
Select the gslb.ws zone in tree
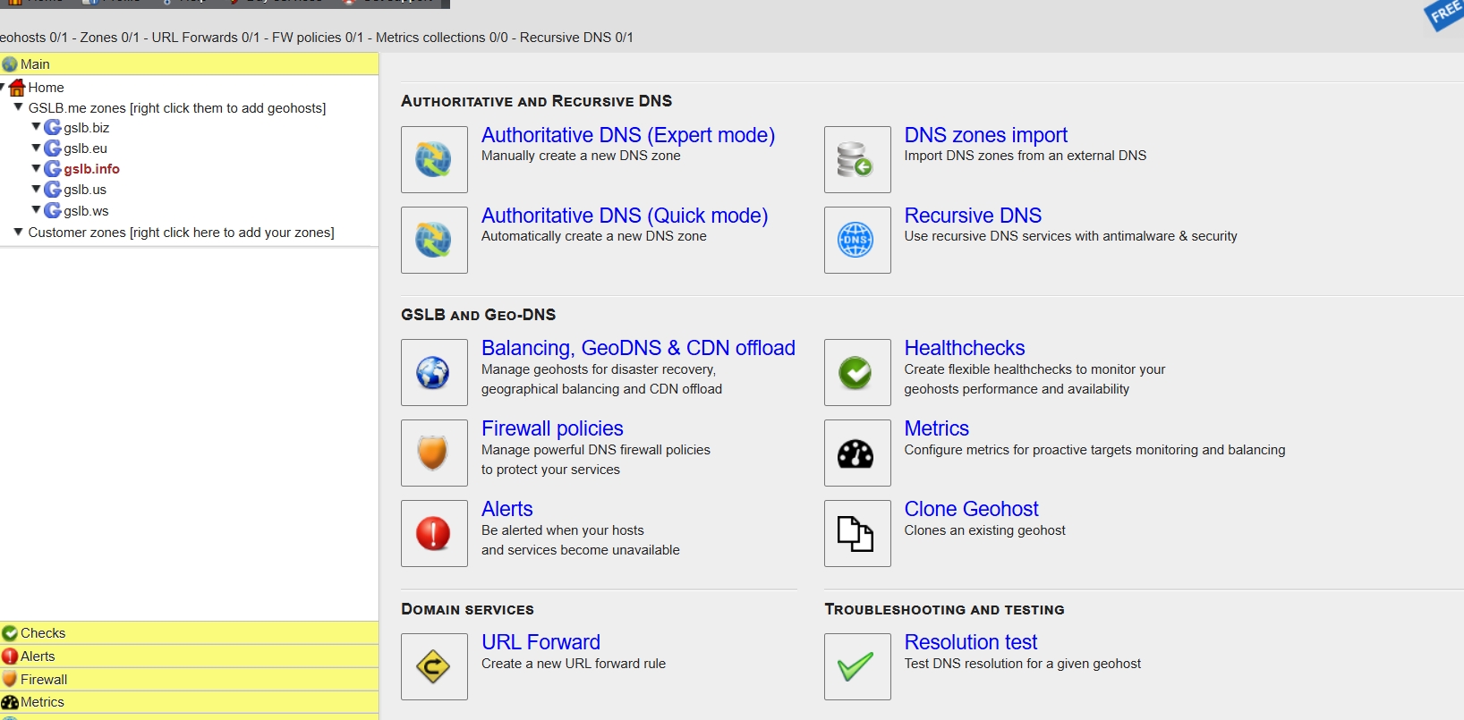coord(86,211)
